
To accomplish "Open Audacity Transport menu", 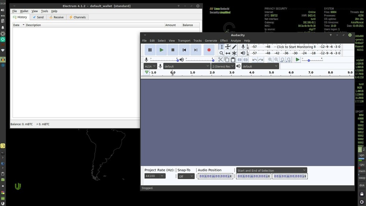I will pos(184,41).
